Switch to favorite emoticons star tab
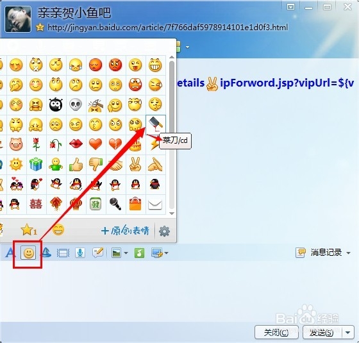This screenshot has height=343, width=359. pos(28,230)
